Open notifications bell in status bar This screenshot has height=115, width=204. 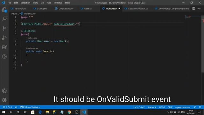click(200, 107)
